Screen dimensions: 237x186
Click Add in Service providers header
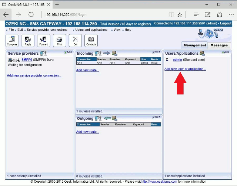[68, 52]
